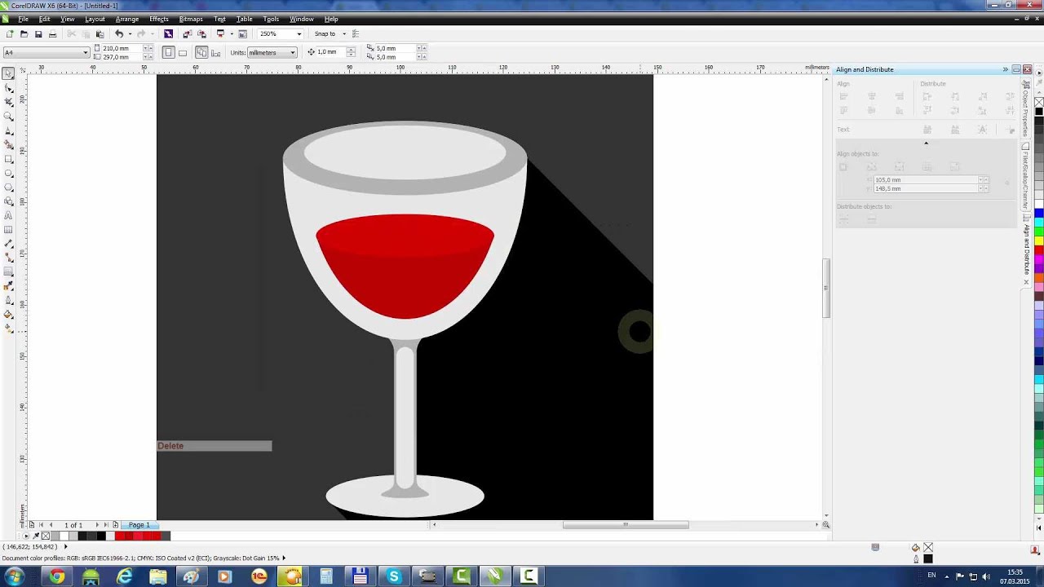Click the Windows Start button
The image size is (1044, 587).
(x=15, y=576)
